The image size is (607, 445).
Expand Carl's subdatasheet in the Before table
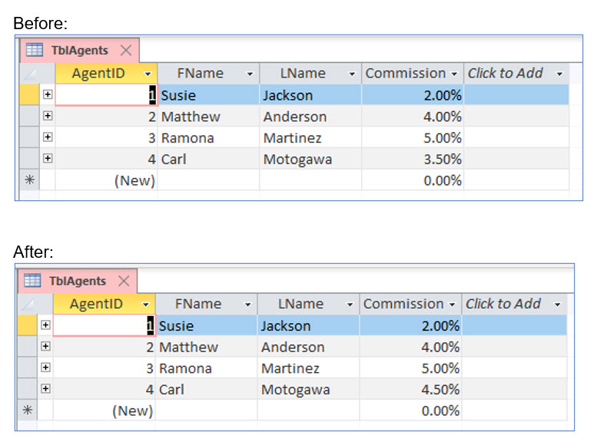[48, 158]
